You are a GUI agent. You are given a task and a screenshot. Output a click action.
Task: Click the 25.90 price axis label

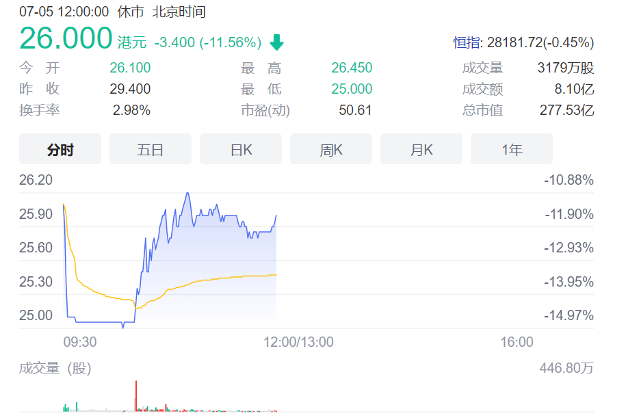coord(36,214)
